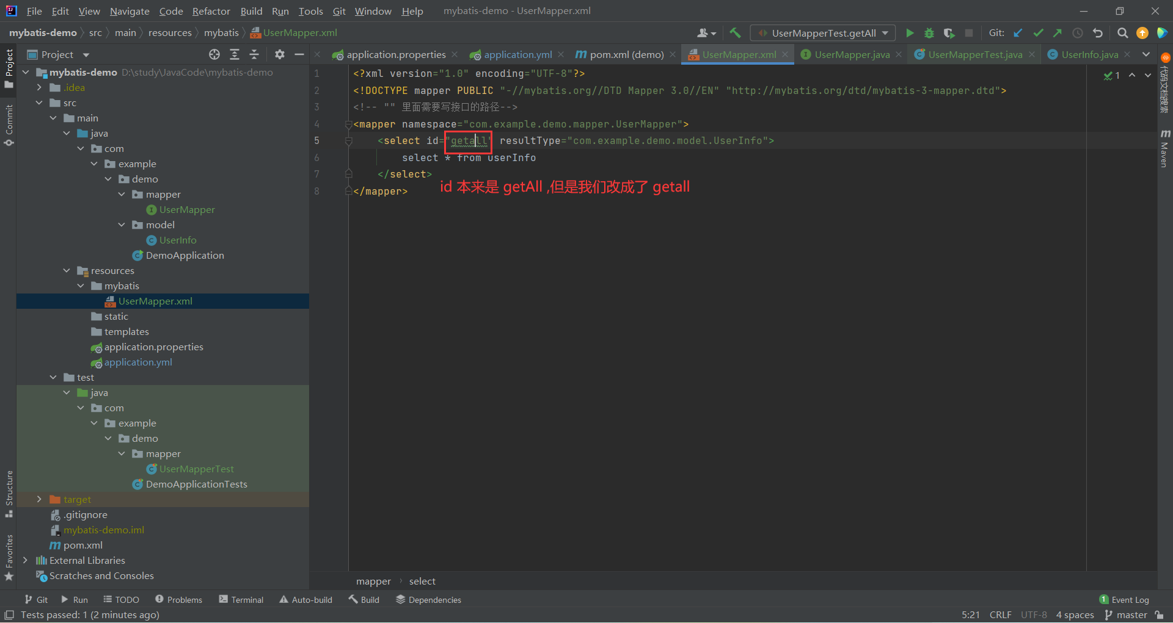Open the Maven tool window
Viewport: 1173px width, 623px height.
(x=1164, y=148)
